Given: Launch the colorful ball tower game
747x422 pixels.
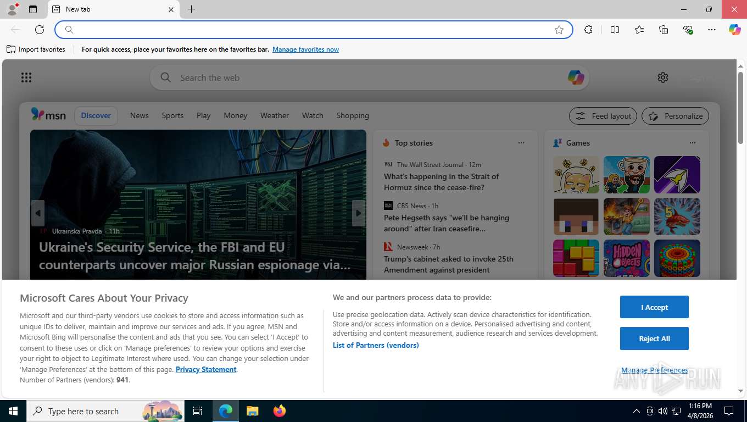Looking at the screenshot, I should tap(677, 258).
